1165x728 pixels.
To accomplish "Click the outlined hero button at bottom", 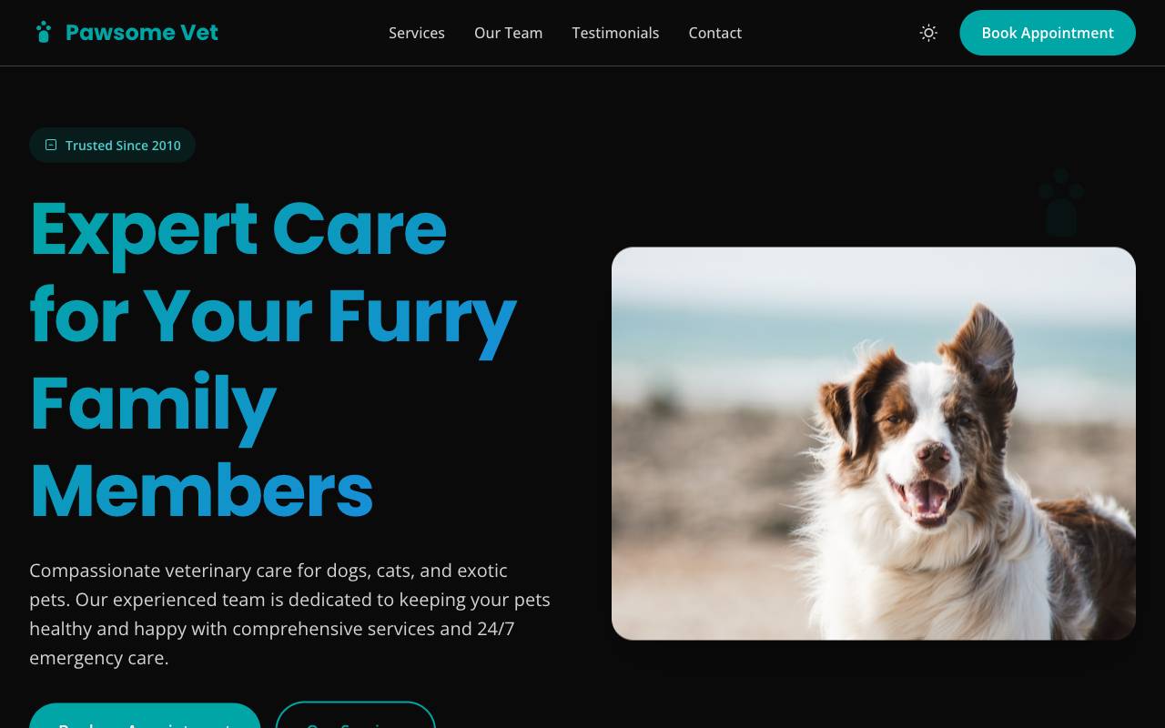I will coord(356,716).
